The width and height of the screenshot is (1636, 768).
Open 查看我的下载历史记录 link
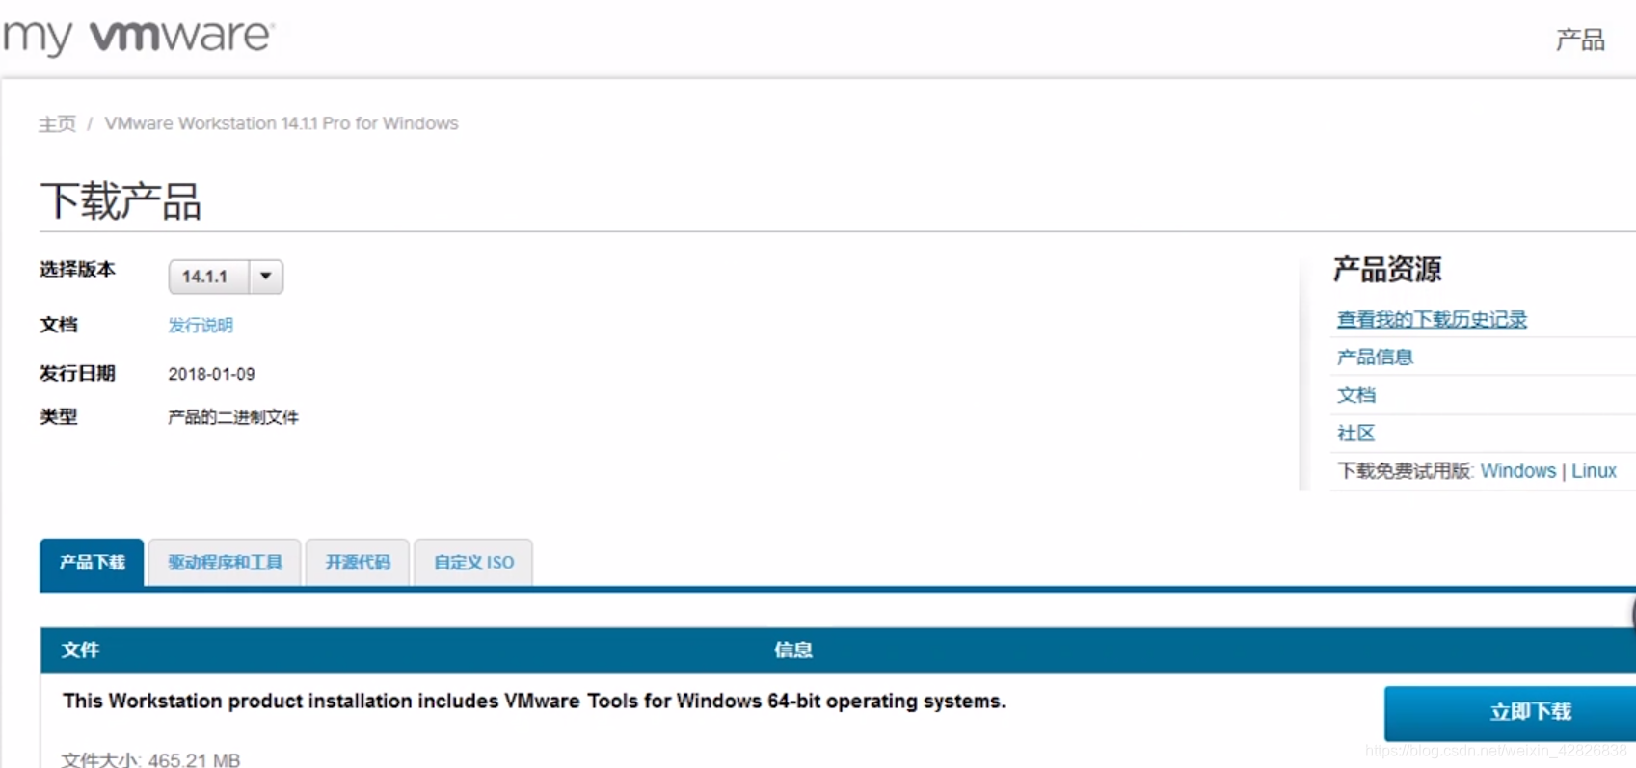[x=1432, y=319]
